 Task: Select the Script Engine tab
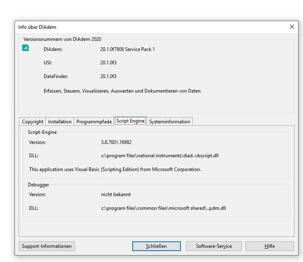pyautogui.click(x=130, y=121)
